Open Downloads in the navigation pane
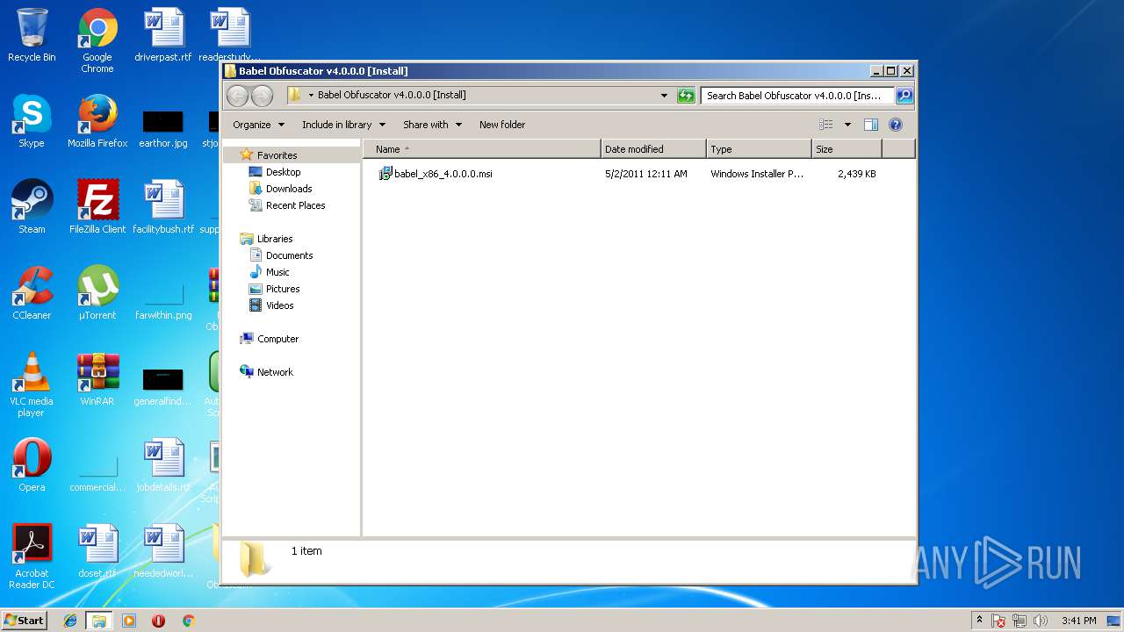 [289, 189]
